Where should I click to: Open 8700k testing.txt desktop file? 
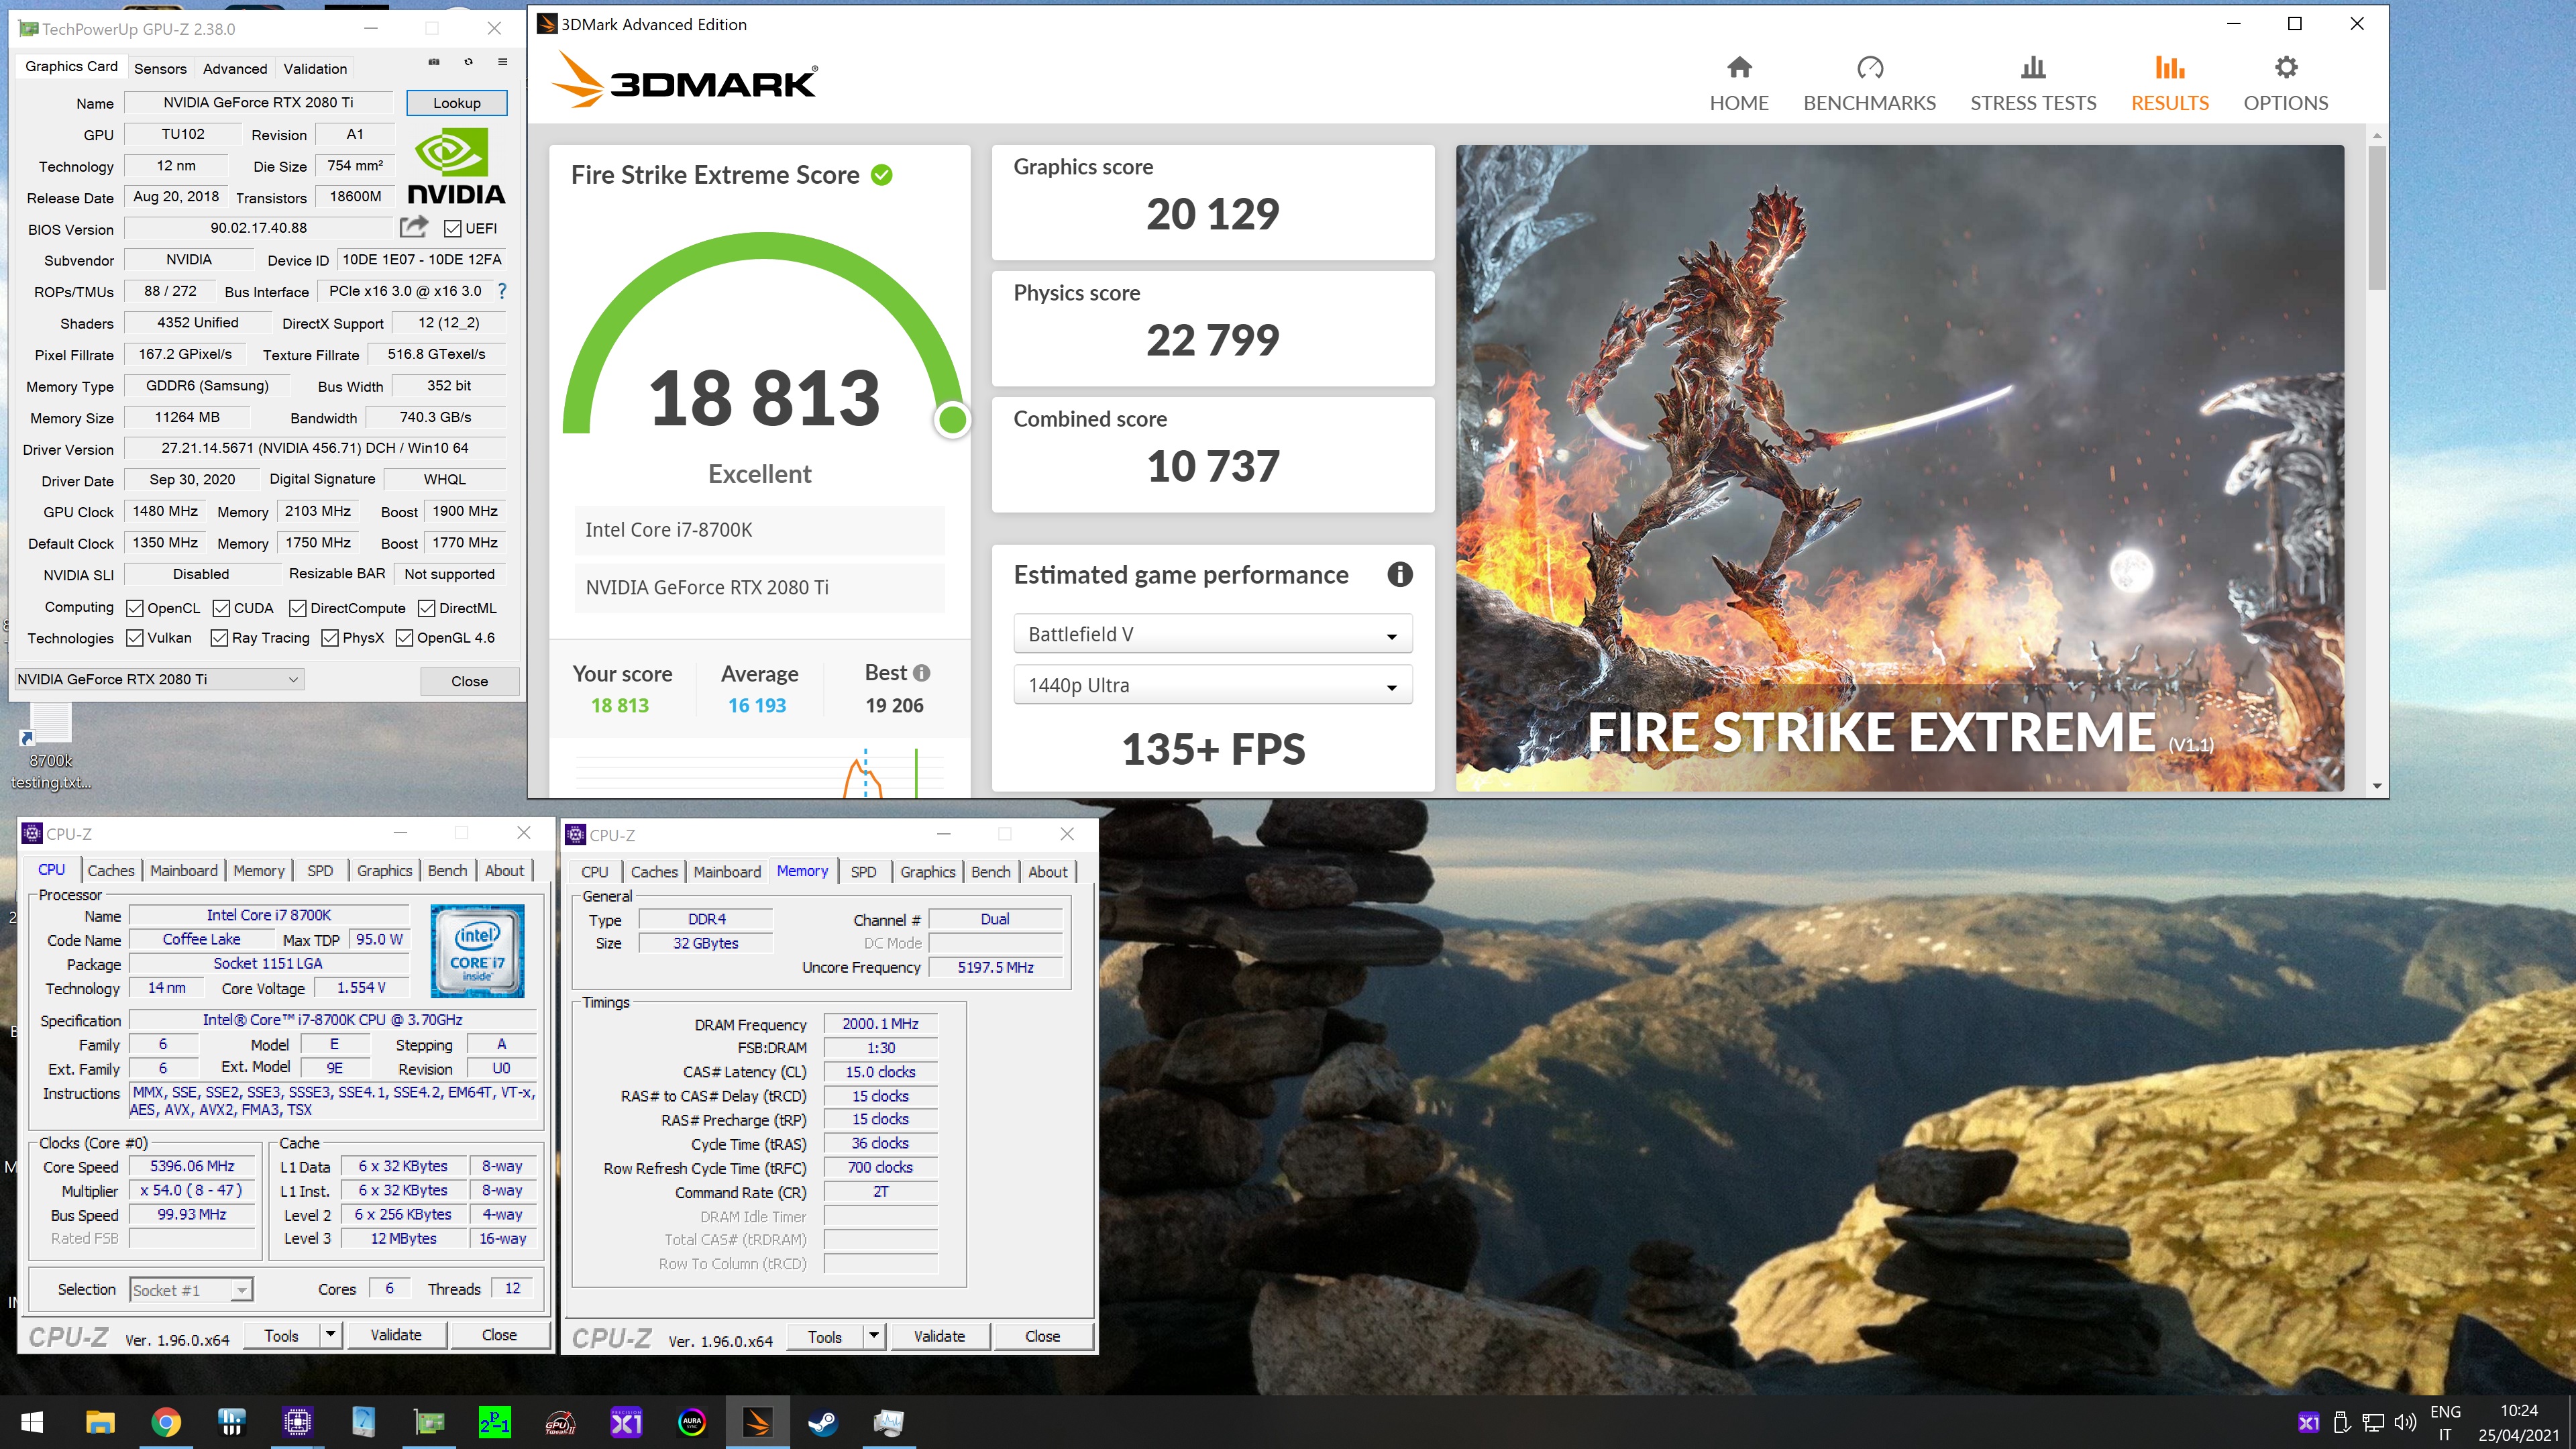(51, 747)
